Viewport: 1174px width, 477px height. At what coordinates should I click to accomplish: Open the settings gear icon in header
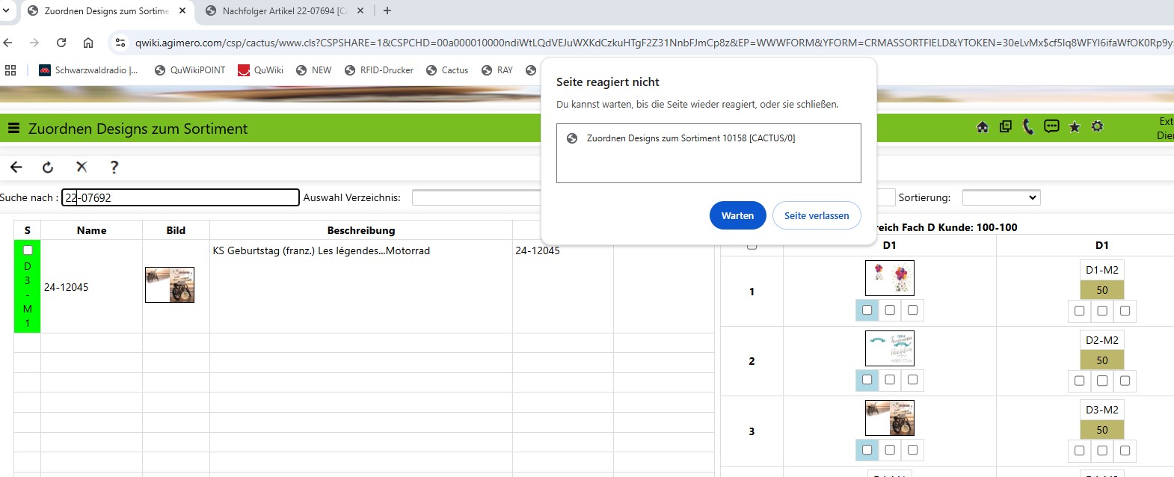[x=1097, y=126]
